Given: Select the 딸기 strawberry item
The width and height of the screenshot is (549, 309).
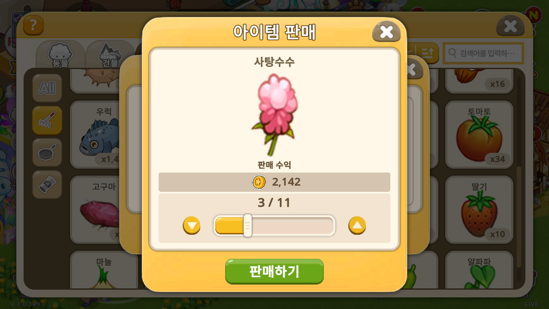Looking at the screenshot, I should click(479, 210).
